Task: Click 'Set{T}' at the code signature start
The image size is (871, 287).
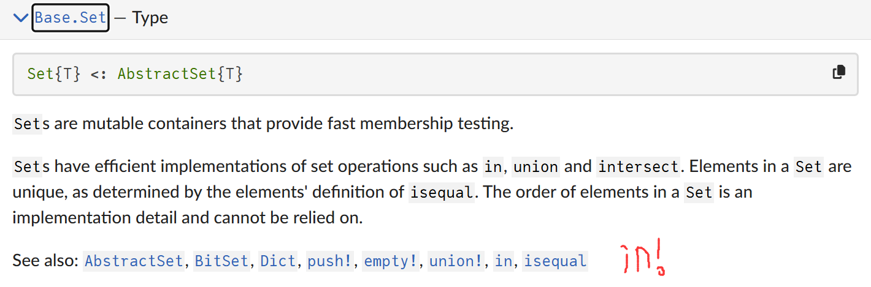Action: pos(54,74)
